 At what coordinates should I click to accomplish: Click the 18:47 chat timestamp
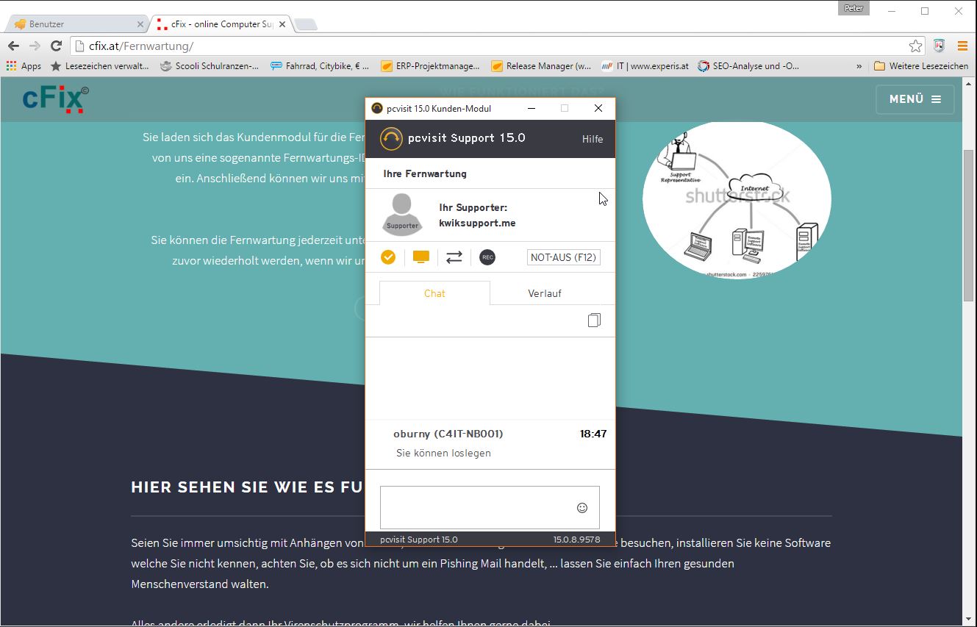593,434
